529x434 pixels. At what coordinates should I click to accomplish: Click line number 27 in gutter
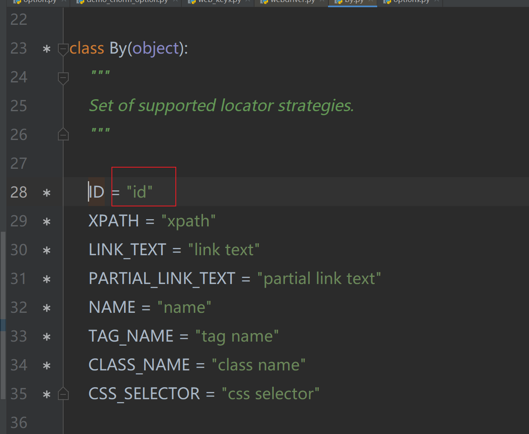click(x=19, y=164)
